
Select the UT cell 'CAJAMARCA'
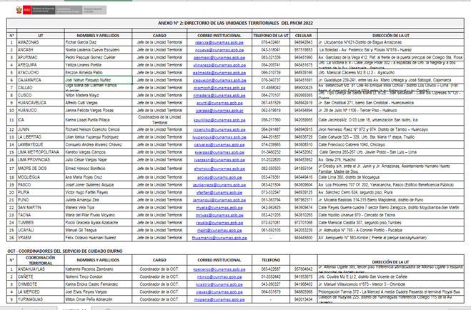[41, 80]
